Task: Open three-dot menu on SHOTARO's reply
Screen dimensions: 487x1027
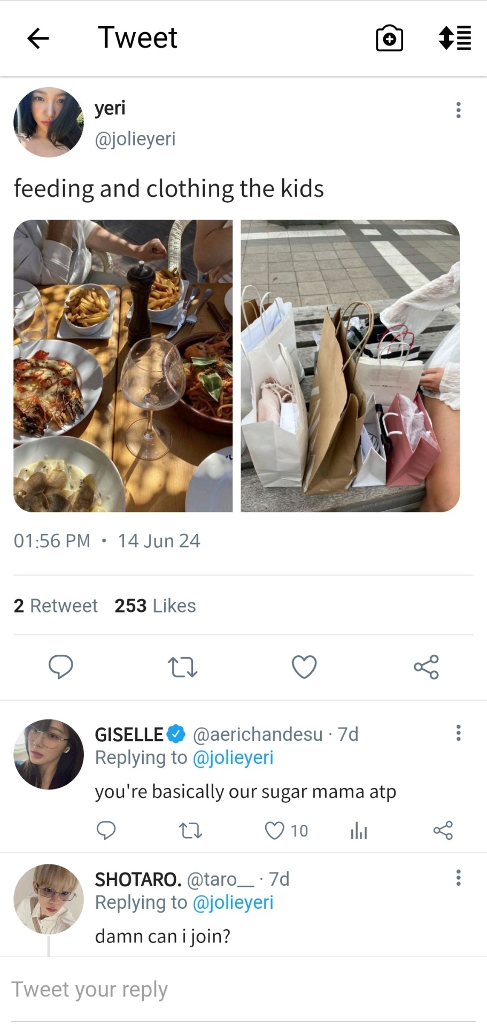Action: (458, 878)
